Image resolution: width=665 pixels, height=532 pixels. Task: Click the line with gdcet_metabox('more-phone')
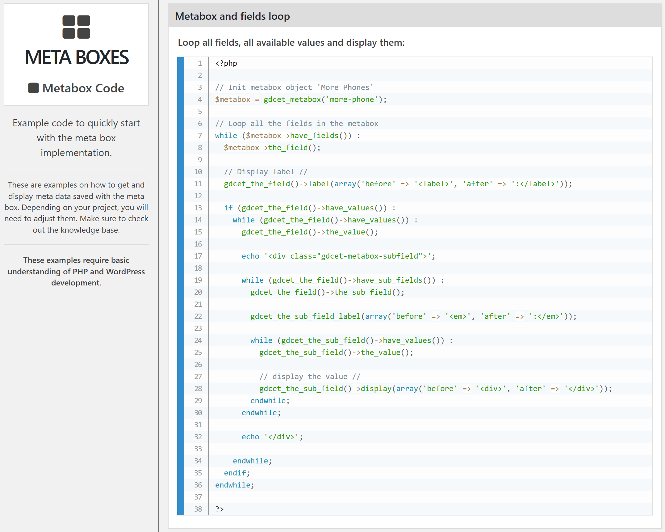[x=301, y=99]
